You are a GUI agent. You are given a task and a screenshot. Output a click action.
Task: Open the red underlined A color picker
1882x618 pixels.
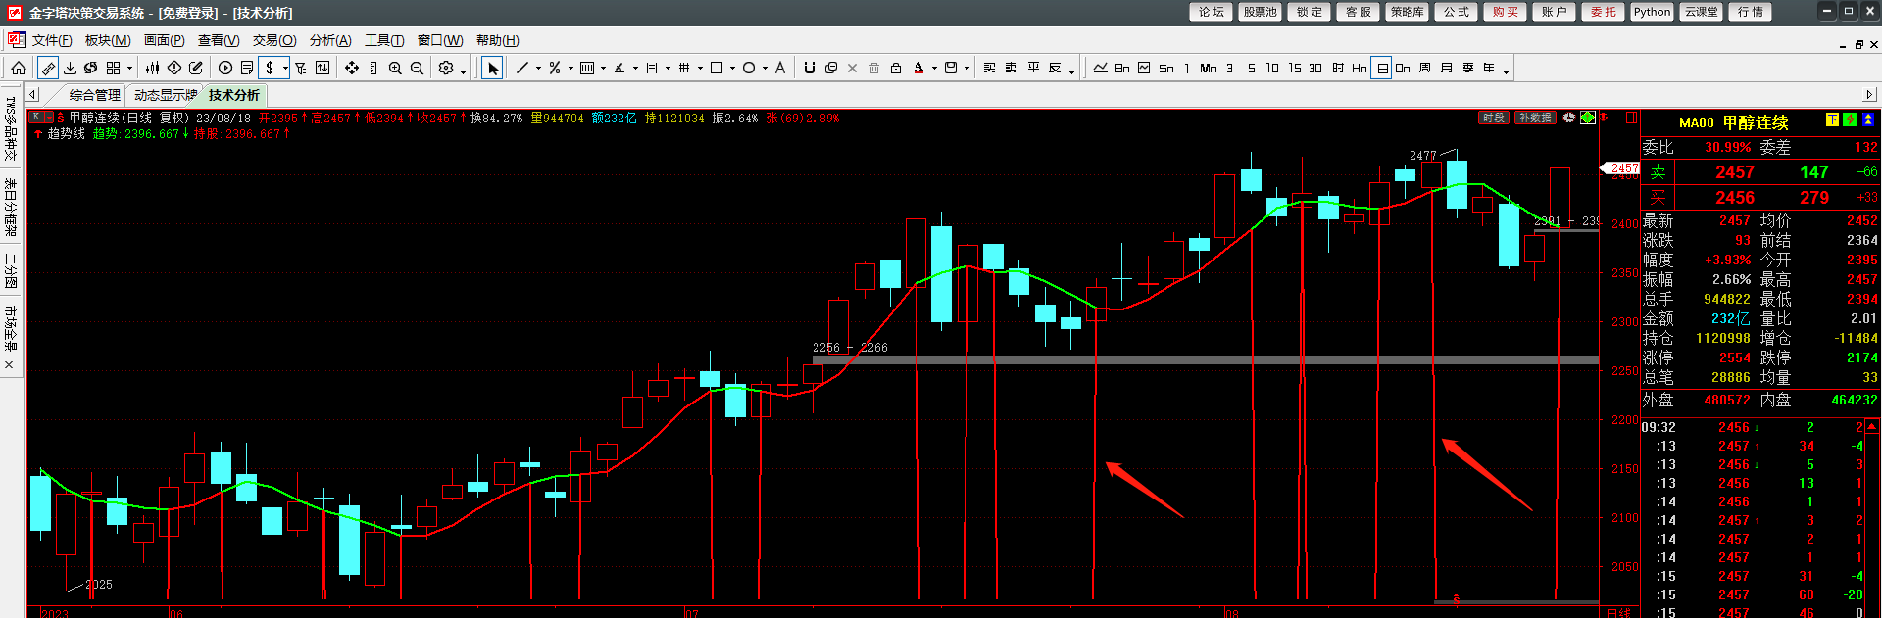(918, 68)
